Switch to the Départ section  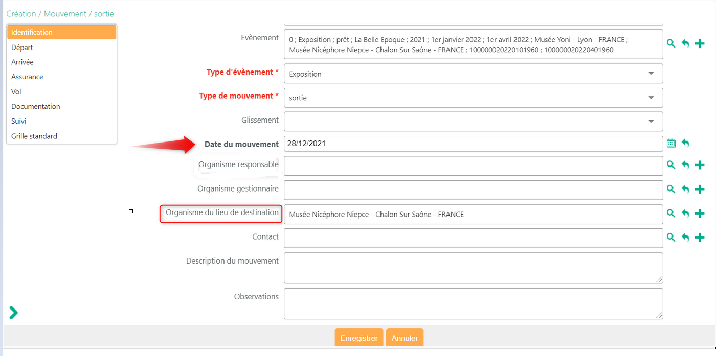22,48
